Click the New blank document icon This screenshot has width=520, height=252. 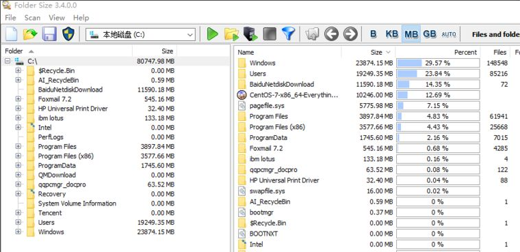point(11,34)
